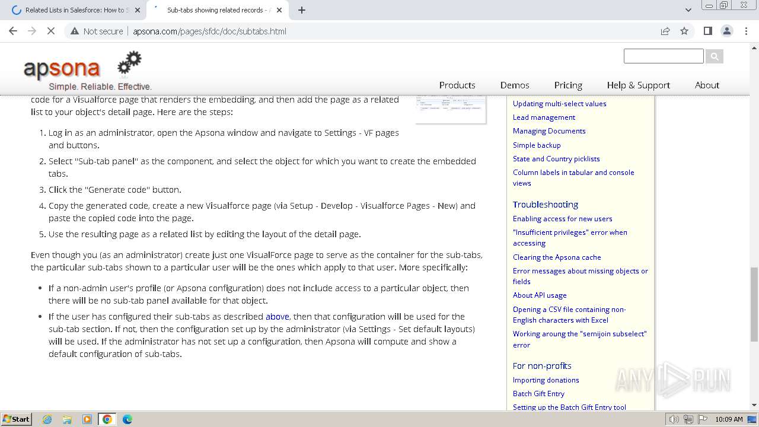
Task: Open the network tray icon
Action: tap(688, 419)
